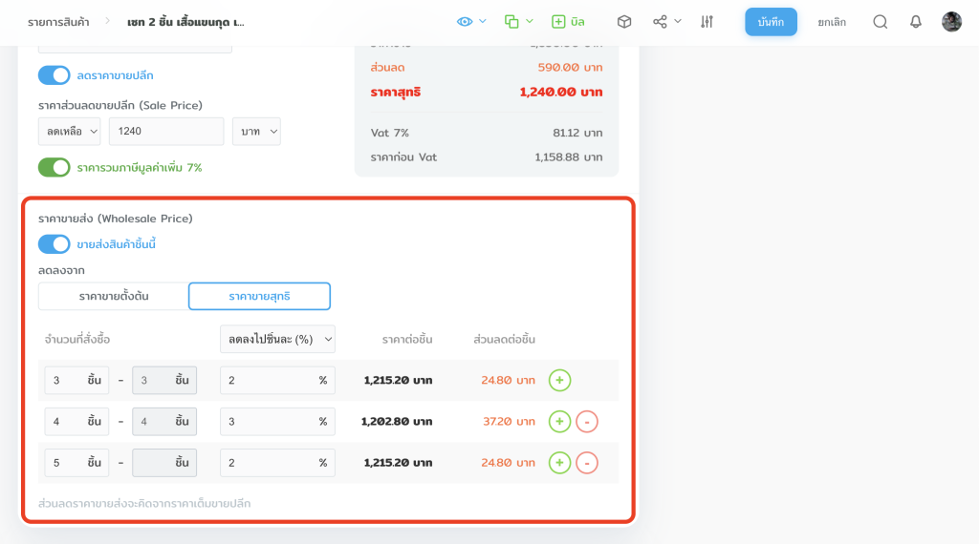Image resolution: width=979 pixels, height=544 pixels.
Task: Open the sliders settings icon
Action: point(707,21)
